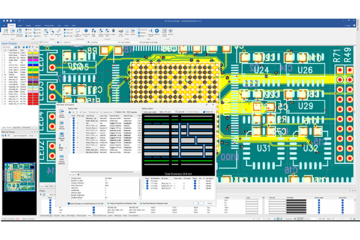Open the Stack Up Visualizer tool
This screenshot has height=240, width=360.
pyautogui.click(x=20, y=32)
